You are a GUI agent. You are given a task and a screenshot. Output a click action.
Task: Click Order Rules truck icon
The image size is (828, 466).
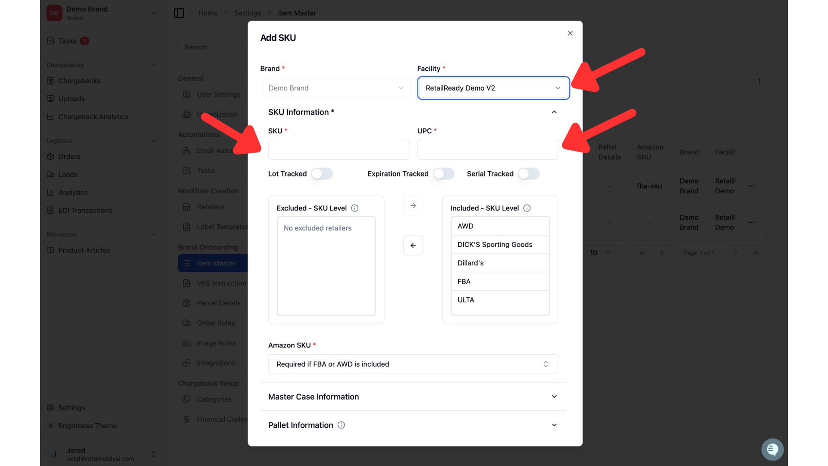(186, 323)
